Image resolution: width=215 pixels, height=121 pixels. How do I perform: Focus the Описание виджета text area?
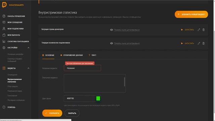coord(95,83)
